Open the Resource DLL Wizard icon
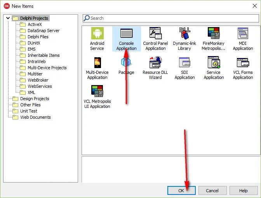 click(x=155, y=62)
